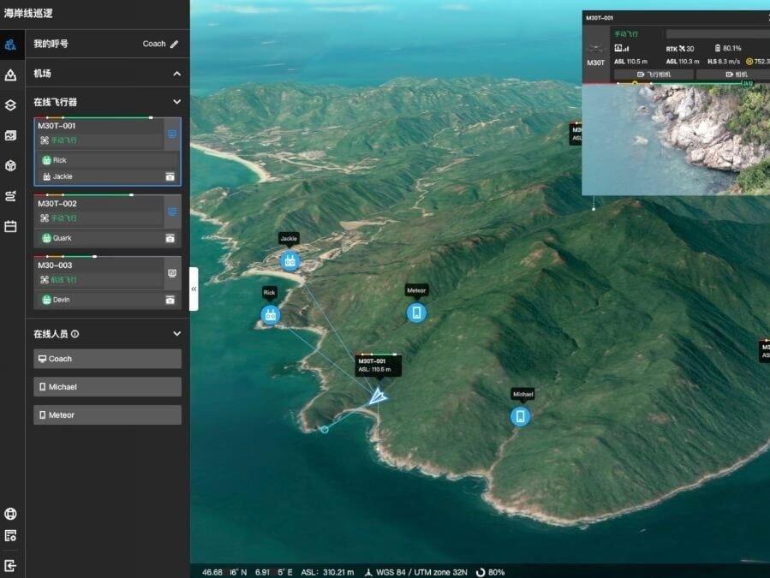The width and height of the screenshot is (770, 578).
Task: Click the info icon next to 在线人员
Action: [75, 334]
